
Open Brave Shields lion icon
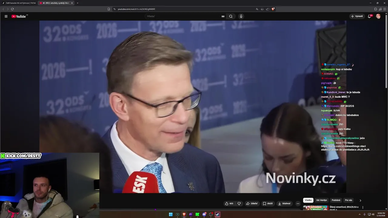coord(273,9)
